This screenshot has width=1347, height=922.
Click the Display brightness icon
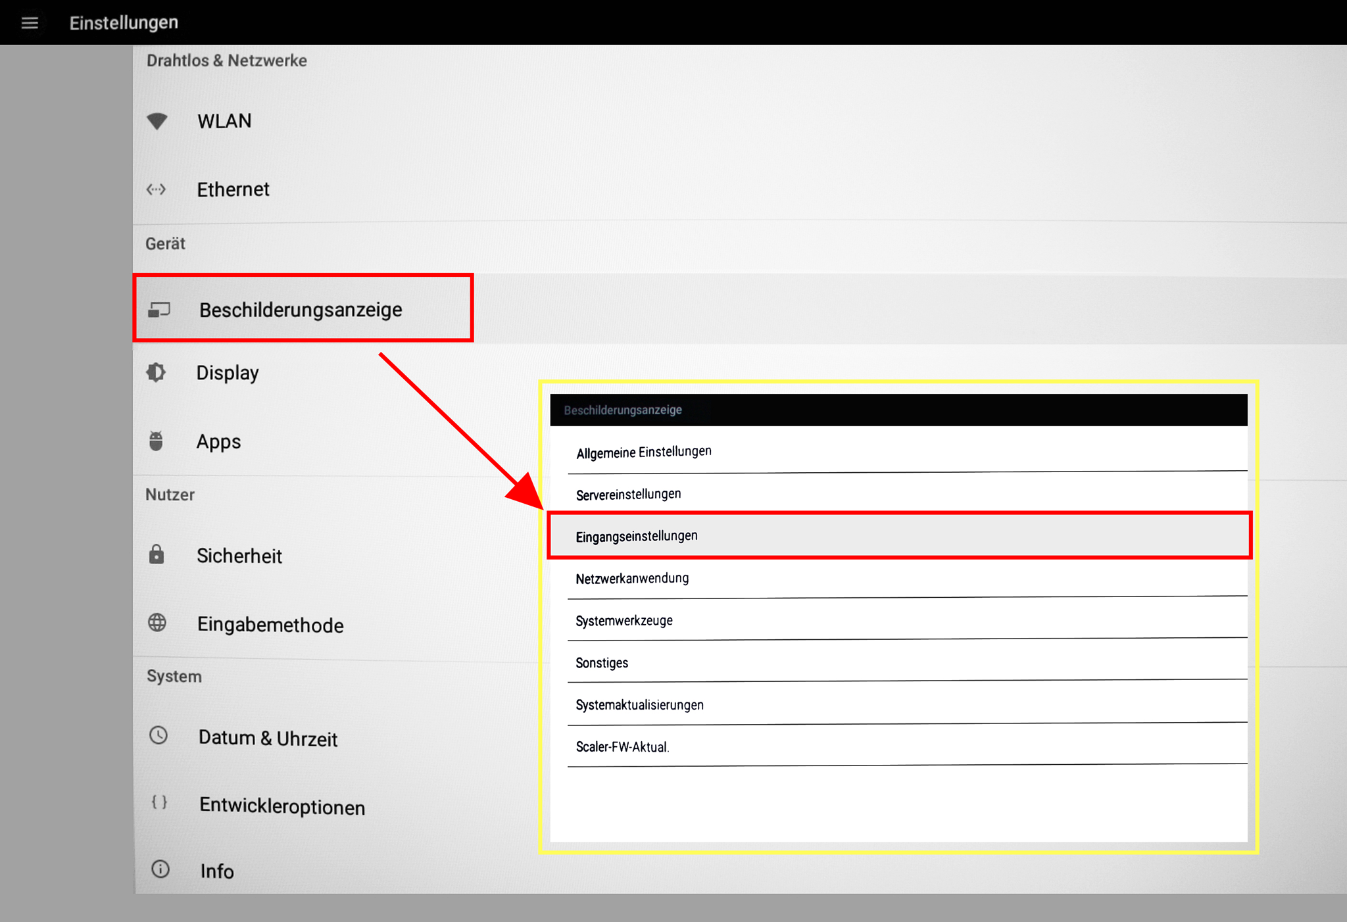click(x=157, y=373)
